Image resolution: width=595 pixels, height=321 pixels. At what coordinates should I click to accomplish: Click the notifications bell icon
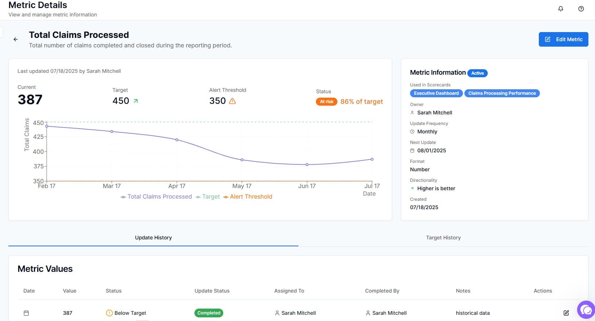point(561,9)
